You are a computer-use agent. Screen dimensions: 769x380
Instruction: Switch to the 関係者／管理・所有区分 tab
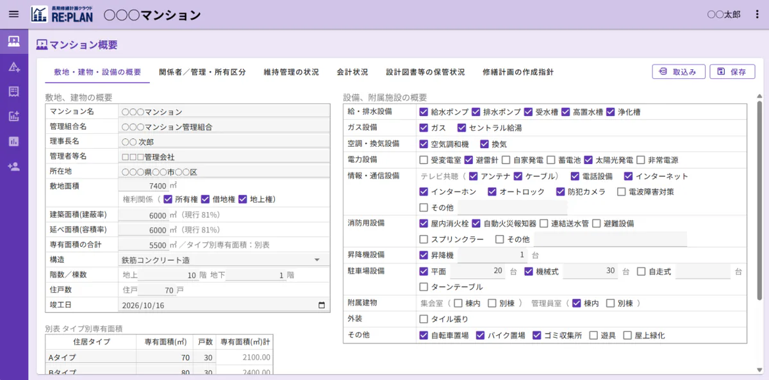pyautogui.click(x=203, y=72)
